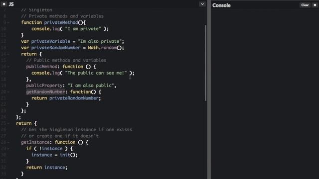Click the string "The public can see me!"
This screenshot has width=319, height=179.
click(x=96, y=73)
